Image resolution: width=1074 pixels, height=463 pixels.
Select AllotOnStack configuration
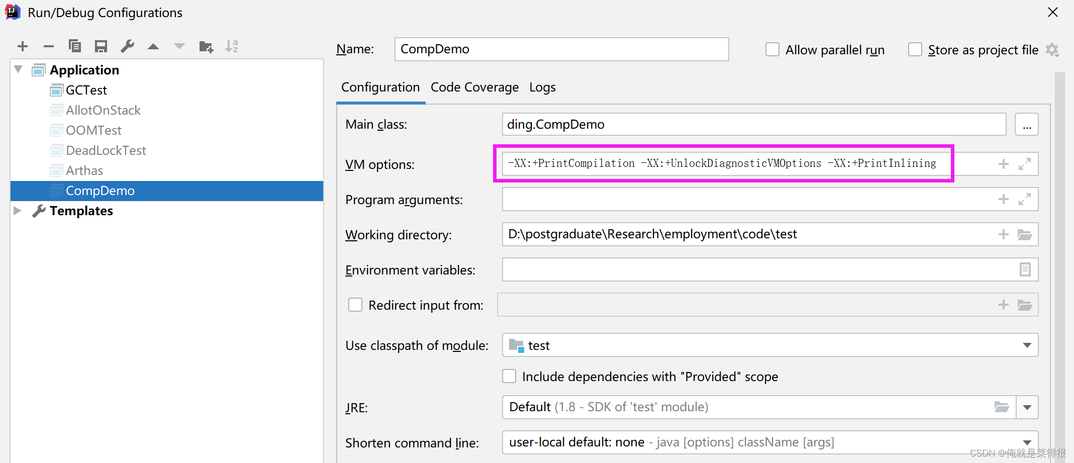(x=103, y=110)
